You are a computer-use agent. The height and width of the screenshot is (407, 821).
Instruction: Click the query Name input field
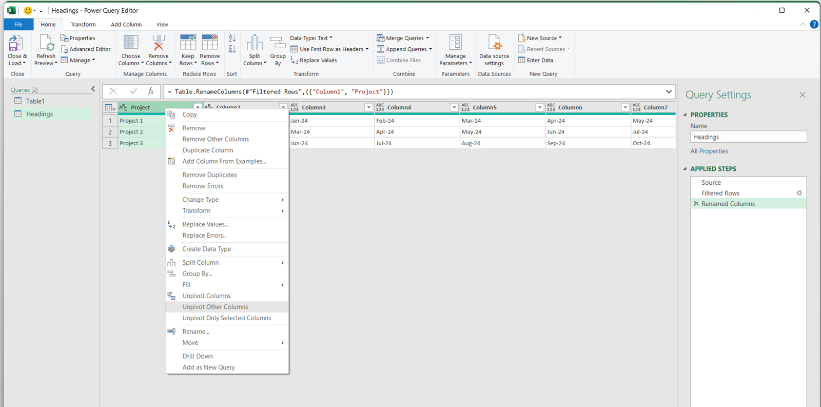point(748,137)
